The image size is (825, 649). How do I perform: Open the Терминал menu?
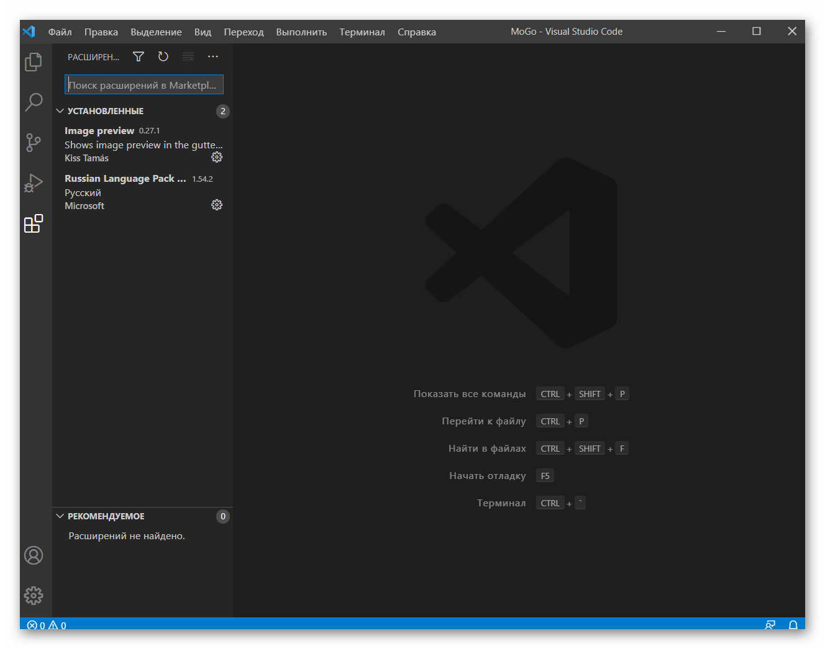(362, 32)
